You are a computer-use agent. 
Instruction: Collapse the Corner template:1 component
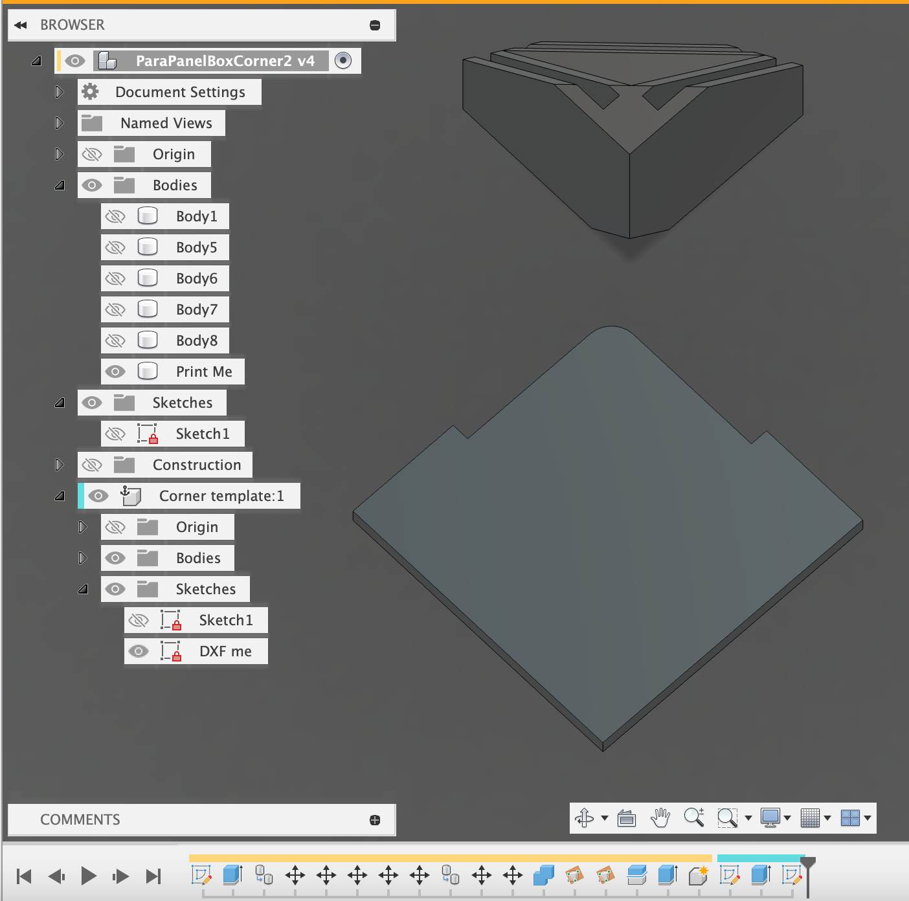click(60, 496)
